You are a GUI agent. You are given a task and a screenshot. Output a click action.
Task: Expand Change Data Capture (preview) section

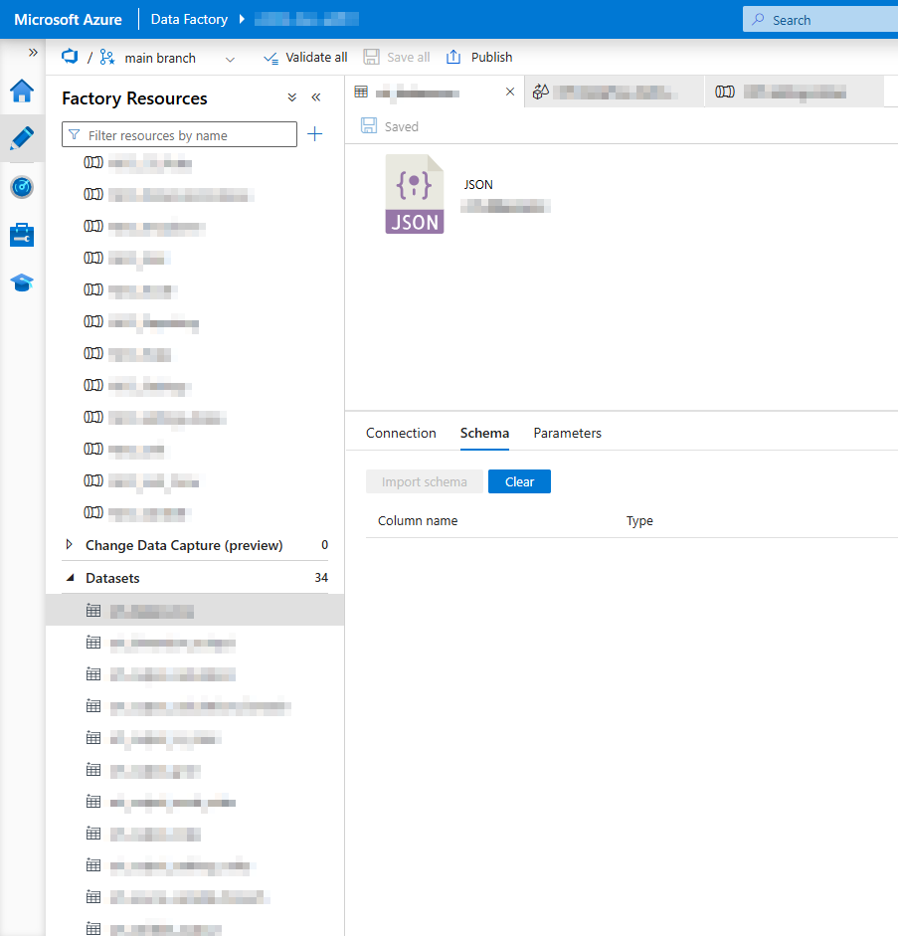pos(70,545)
